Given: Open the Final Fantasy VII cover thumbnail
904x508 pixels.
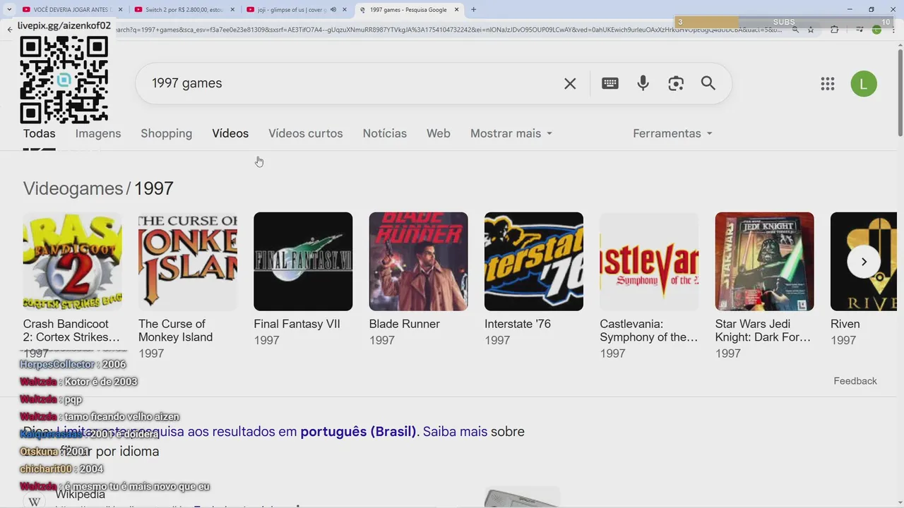Looking at the screenshot, I should tap(303, 261).
